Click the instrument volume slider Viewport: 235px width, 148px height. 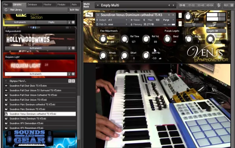pos(216,25)
